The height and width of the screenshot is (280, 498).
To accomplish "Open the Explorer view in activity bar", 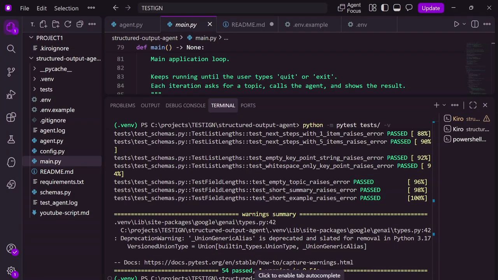I will [11, 27].
